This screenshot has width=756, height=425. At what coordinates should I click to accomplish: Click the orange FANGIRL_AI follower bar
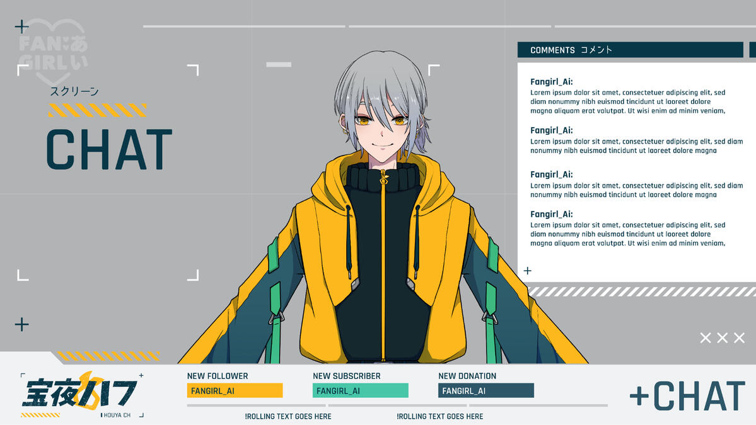235,390
